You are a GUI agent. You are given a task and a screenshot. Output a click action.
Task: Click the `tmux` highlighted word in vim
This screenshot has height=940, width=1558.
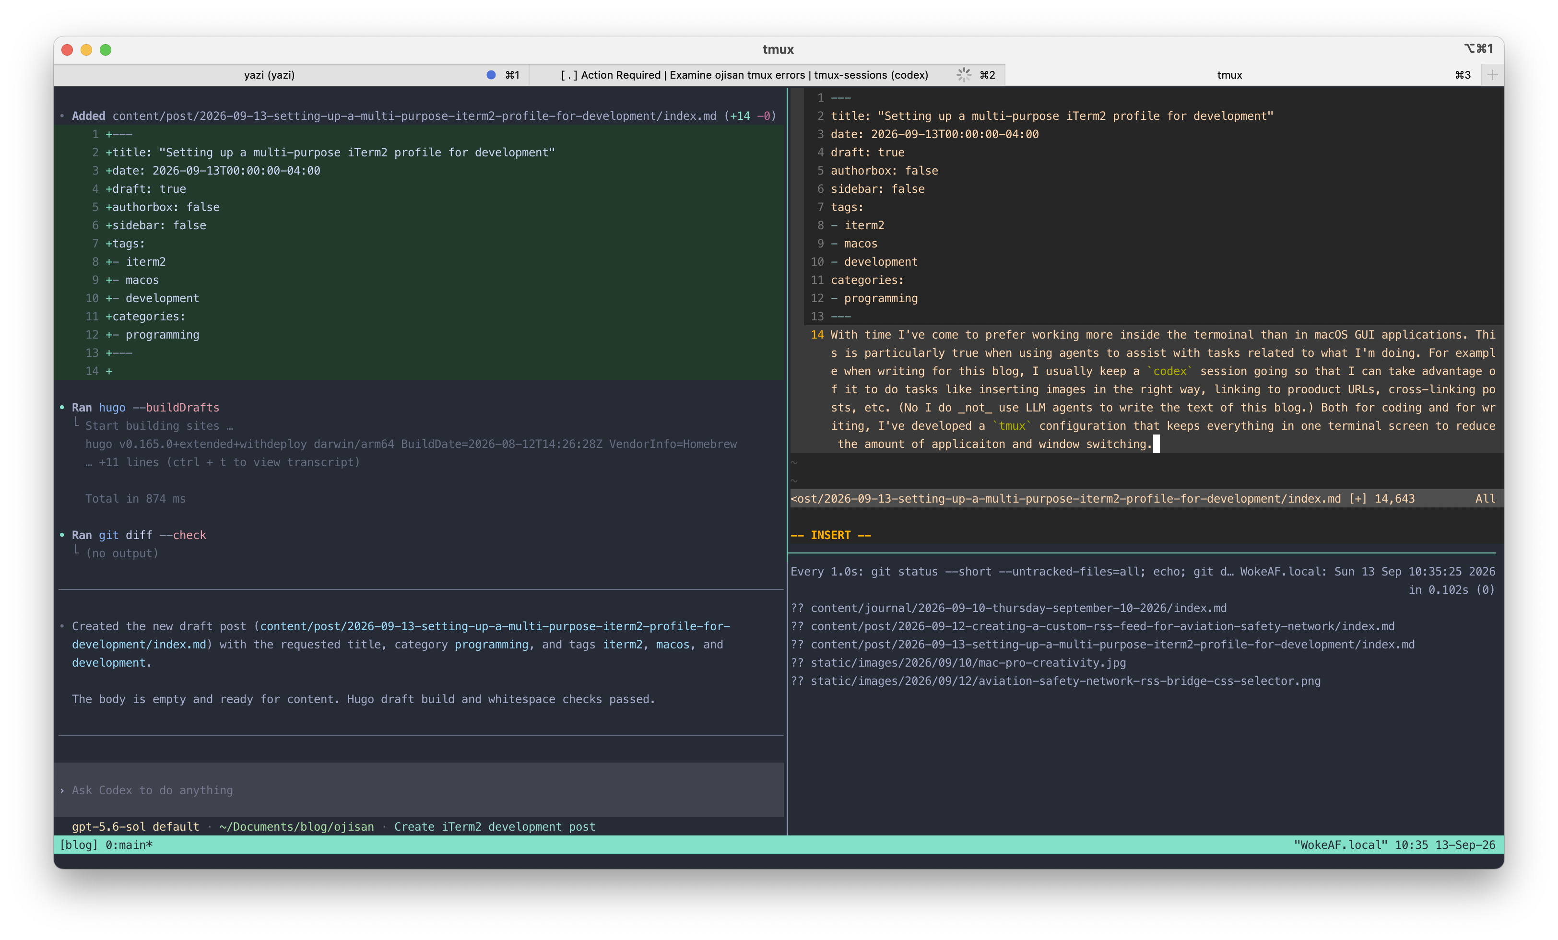1012,425
